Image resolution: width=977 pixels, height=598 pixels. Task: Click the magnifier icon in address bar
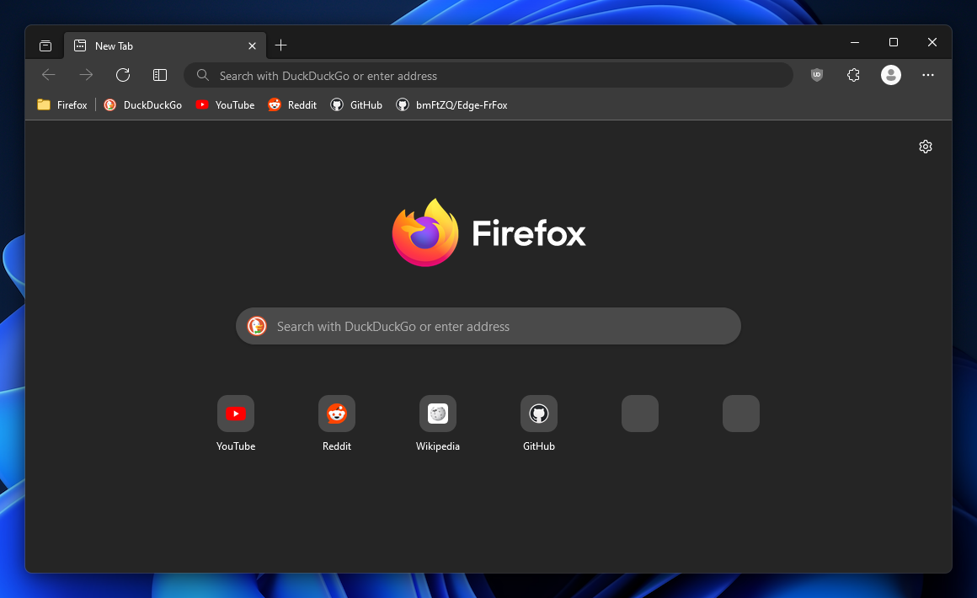coord(202,75)
